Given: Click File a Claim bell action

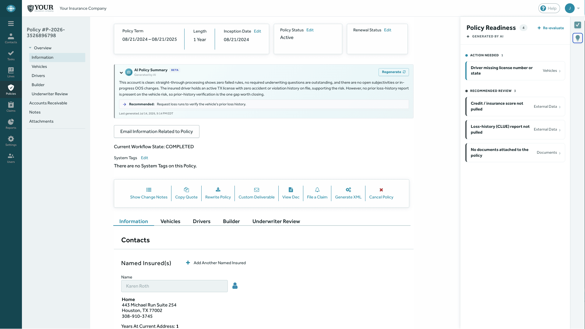Looking at the screenshot, I should 317,194.
